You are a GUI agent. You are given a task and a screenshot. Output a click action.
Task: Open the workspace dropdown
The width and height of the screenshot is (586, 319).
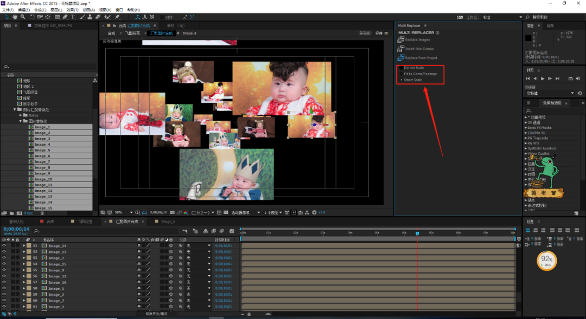[502, 17]
